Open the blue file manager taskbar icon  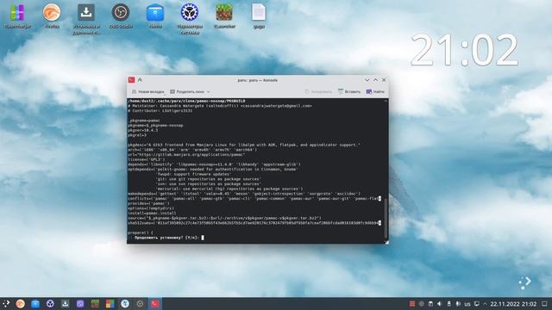click(35, 304)
